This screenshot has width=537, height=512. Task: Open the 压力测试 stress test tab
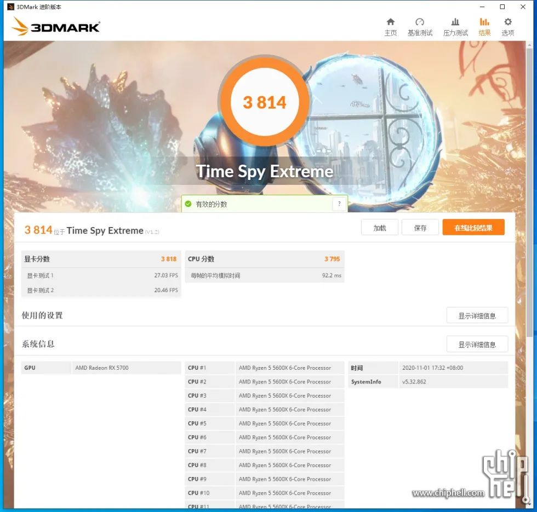[455, 27]
